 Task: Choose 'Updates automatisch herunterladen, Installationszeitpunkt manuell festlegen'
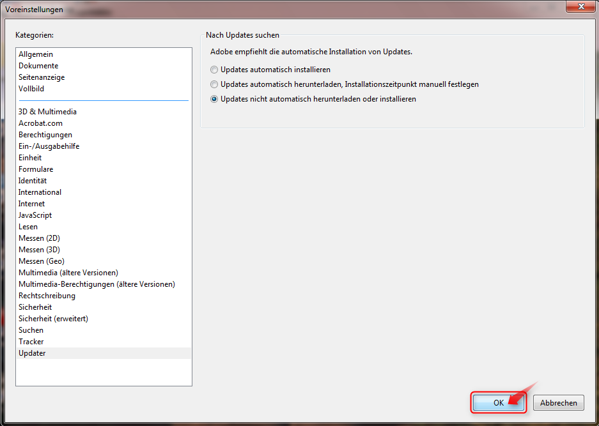214,84
